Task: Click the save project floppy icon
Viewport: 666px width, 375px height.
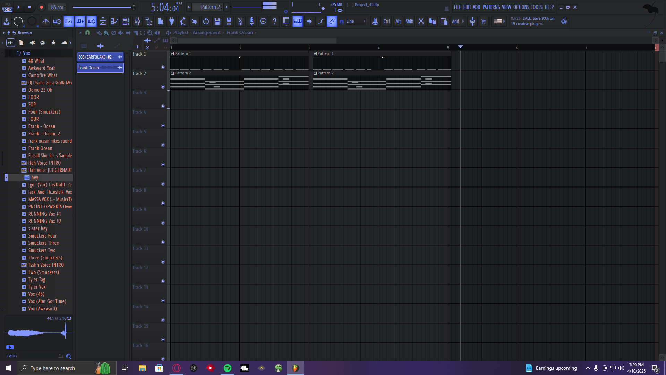Action: [217, 22]
